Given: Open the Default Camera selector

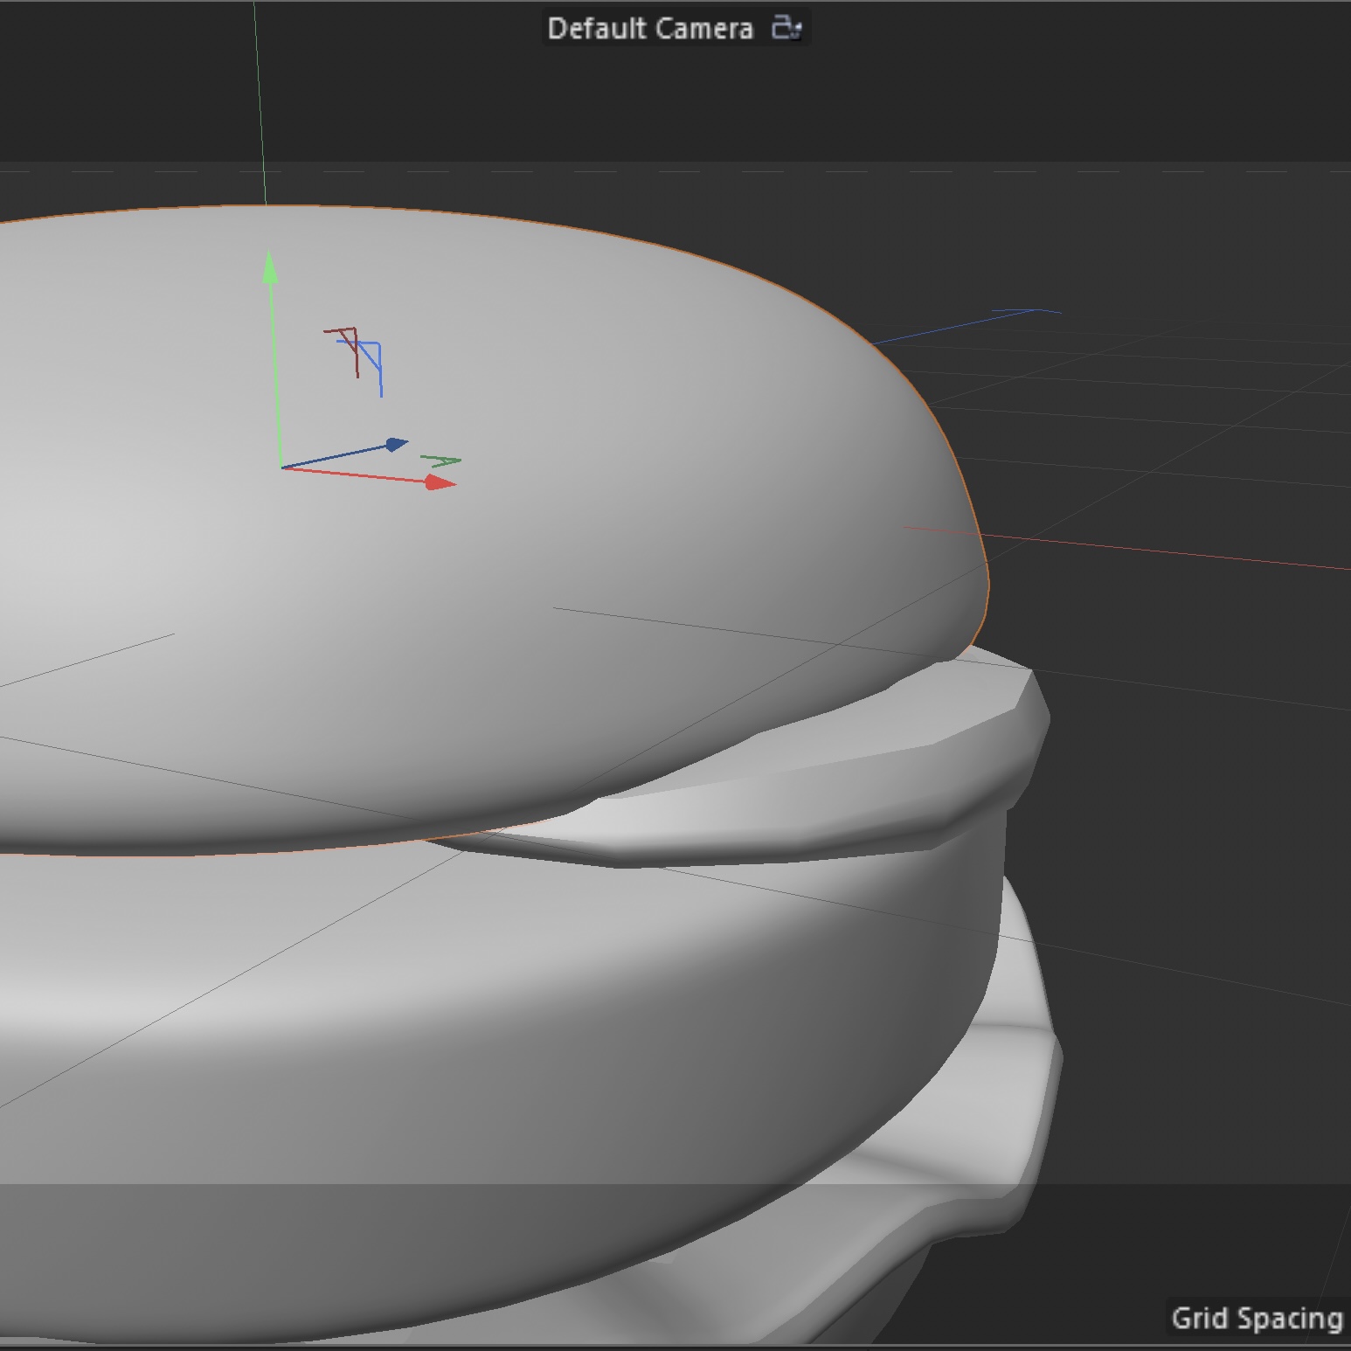Looking at the screenshot, I should tap(650, 28).
